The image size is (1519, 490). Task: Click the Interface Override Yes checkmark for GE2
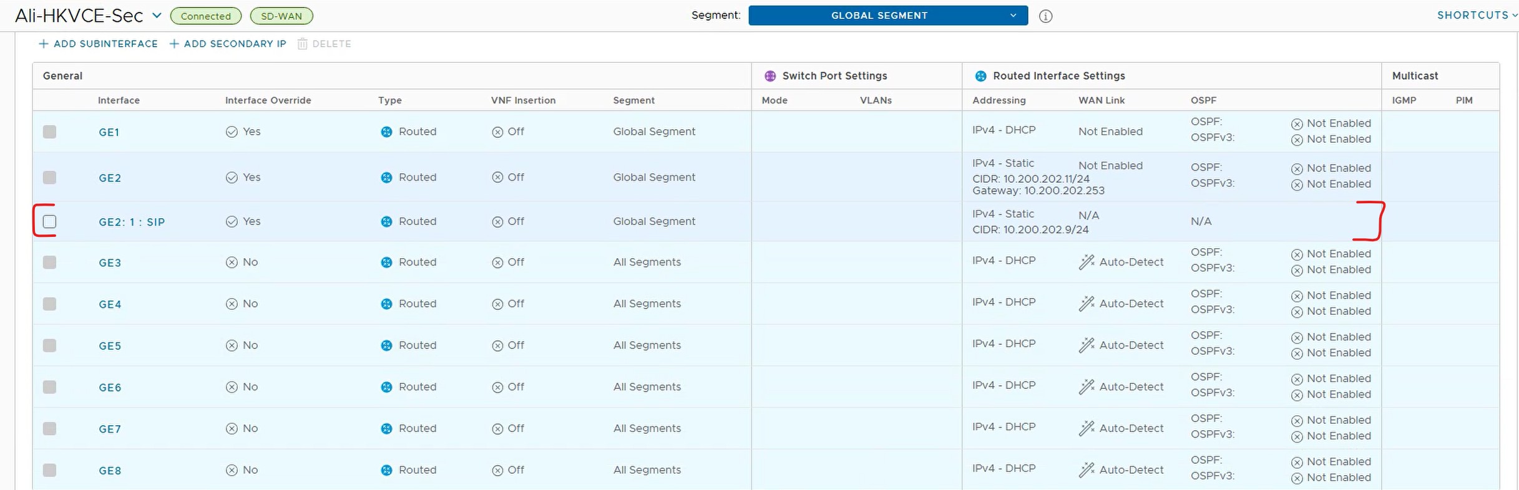coord(232,178)
